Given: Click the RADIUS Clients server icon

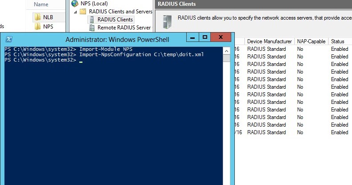Looking at the screenshot, I should point(92,20).
